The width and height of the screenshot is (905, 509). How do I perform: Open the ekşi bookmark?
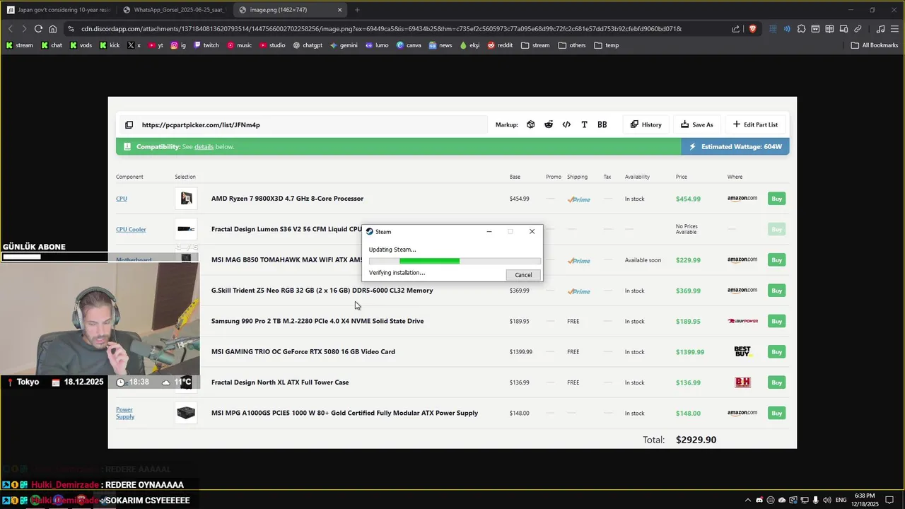click(469, 45)
